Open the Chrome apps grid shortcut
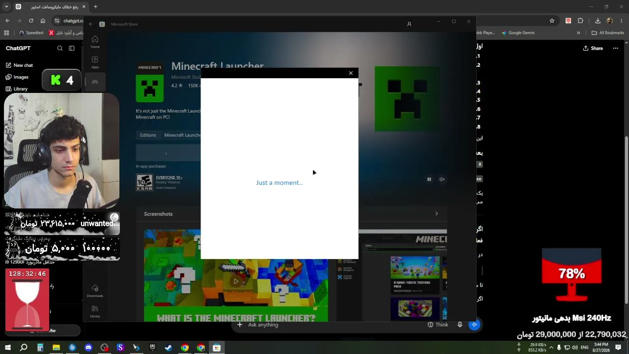This screenshot has height=354, width=629. click(x=6, y=33)
